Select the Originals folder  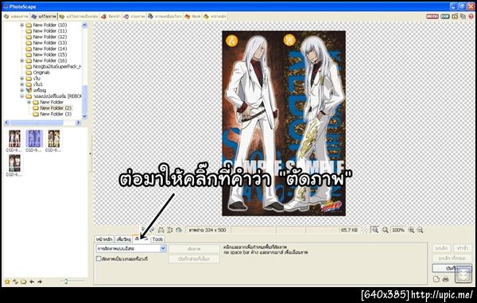point(37,72)
